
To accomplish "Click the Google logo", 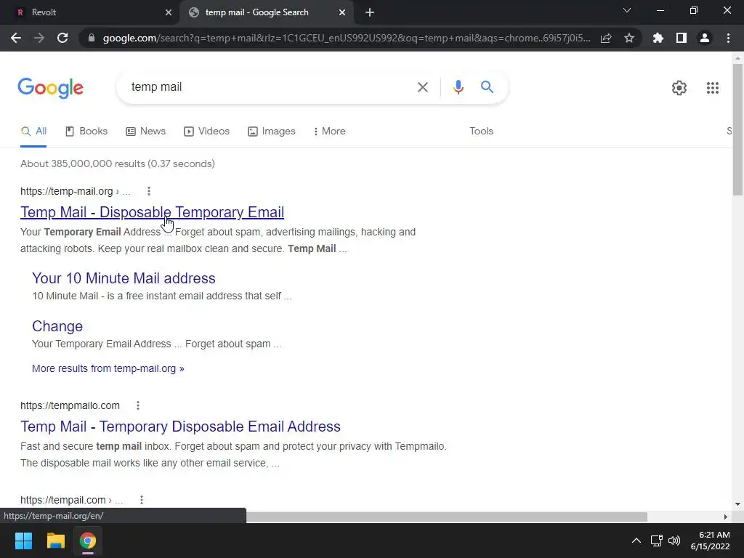I will 51,88.
